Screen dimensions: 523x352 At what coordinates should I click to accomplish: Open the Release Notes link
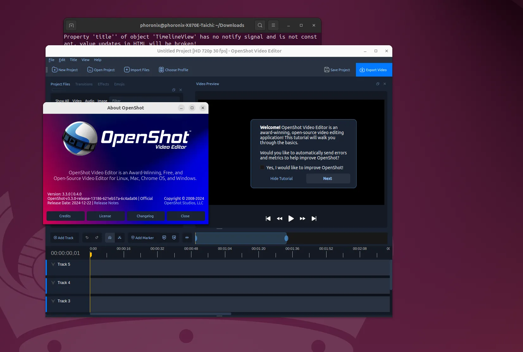tap(106, 203)
